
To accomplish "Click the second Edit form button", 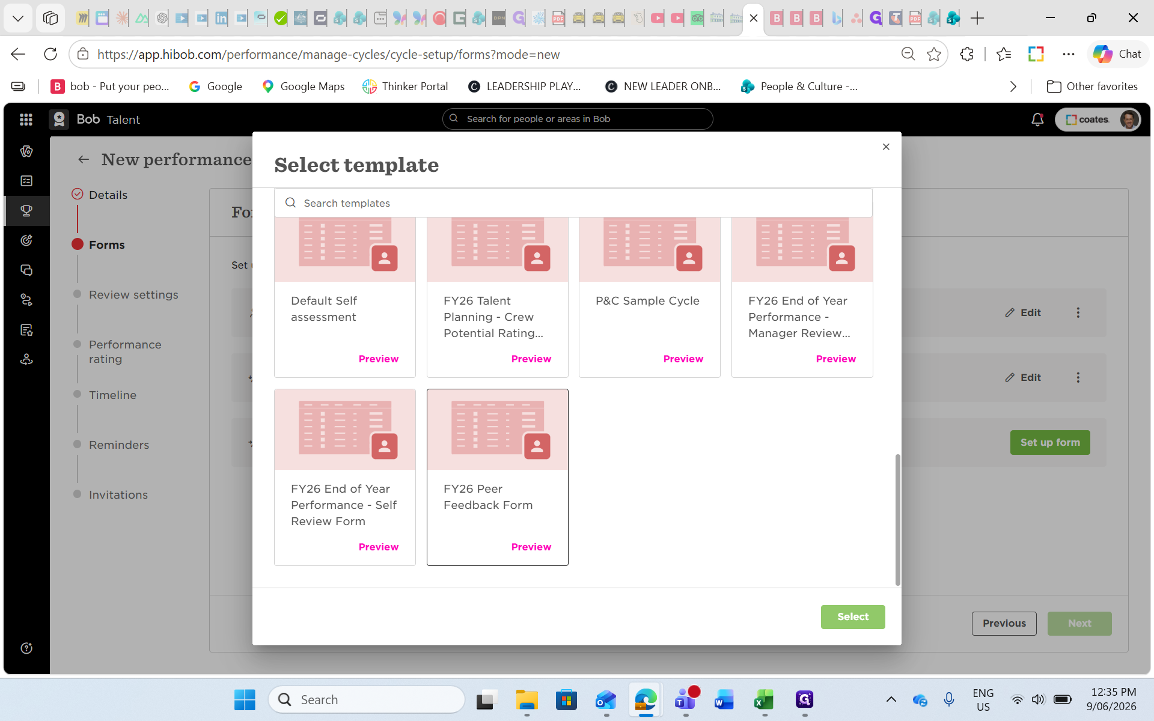I will click(1023, 377).
